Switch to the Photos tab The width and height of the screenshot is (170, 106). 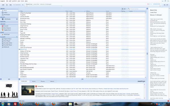pyautogui.click(x=42, y=81)
